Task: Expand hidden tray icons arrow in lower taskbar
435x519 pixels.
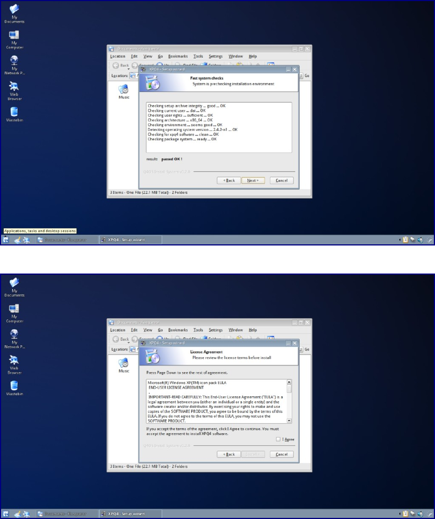Action: [x=400, y=513]
